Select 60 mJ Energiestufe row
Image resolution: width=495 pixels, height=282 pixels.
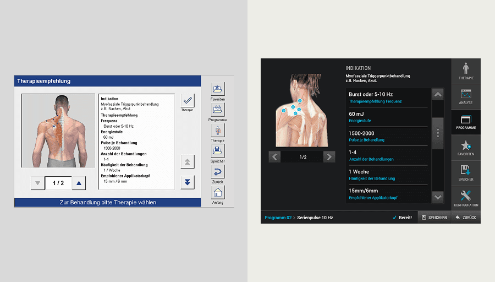click(388, 117)
